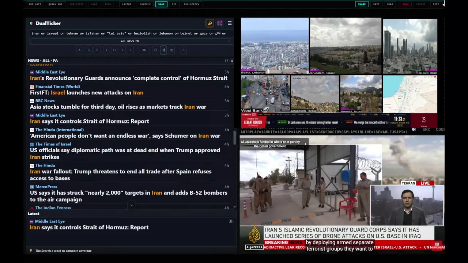Click the EXIT button
Viewport: 468px width, 263px height.
[x=436, y=4]
